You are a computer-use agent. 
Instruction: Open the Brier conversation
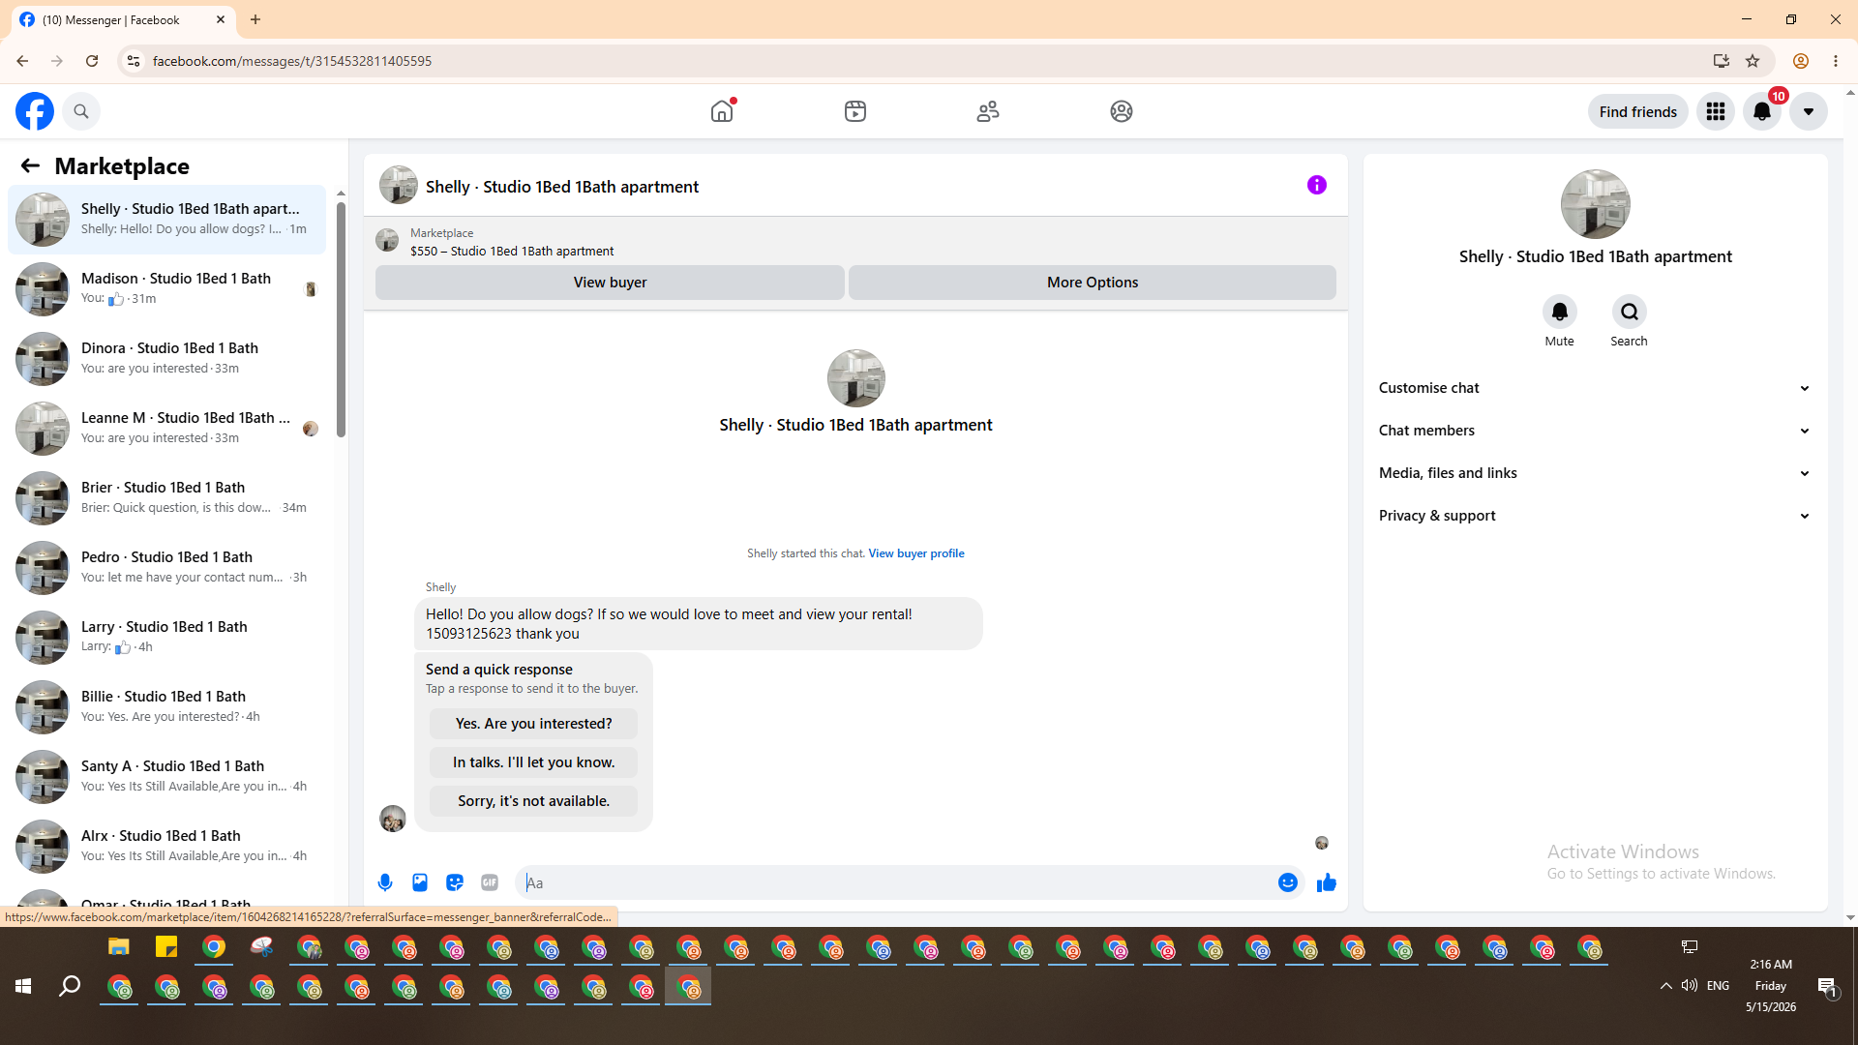(x=167, y=498)
